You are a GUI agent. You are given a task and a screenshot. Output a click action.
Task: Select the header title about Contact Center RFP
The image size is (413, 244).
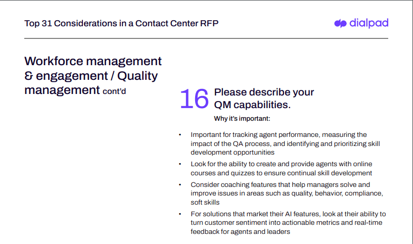pos(121,23)
